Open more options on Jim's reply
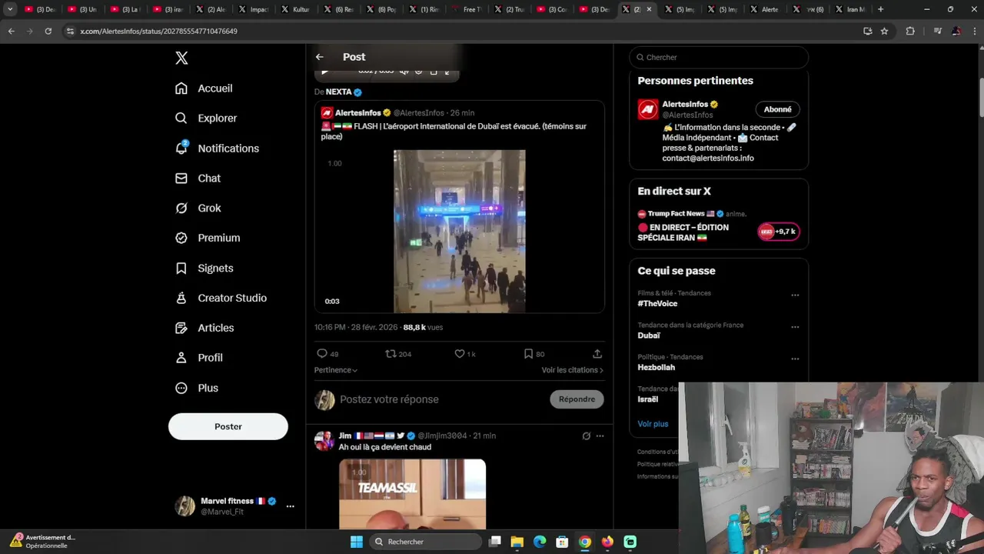Screen dimensions: 984x554 [600, 436]
